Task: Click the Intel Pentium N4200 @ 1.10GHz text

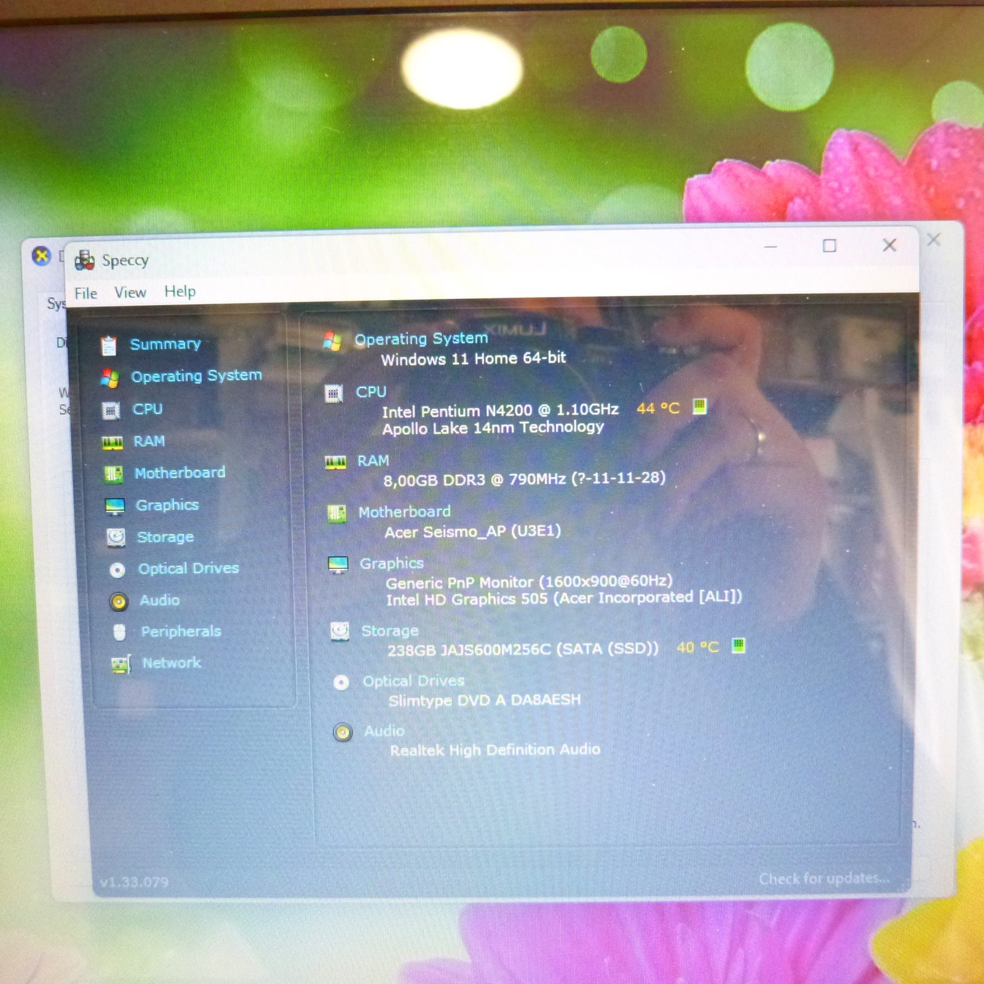Action: 501,410
